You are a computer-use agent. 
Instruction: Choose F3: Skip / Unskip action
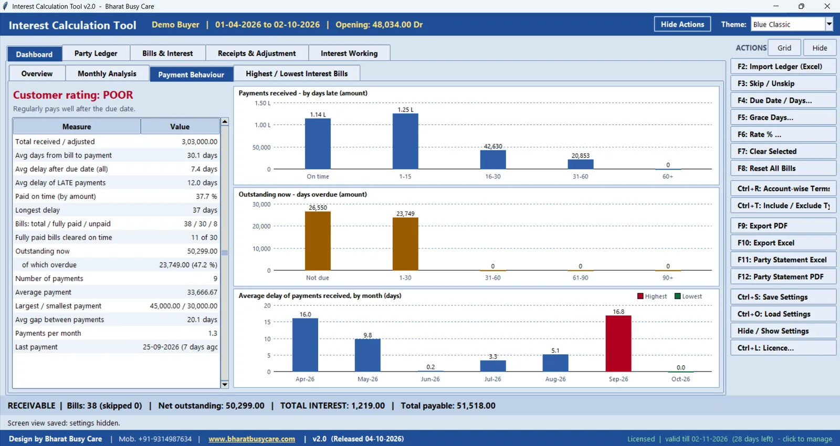point(783,83)
